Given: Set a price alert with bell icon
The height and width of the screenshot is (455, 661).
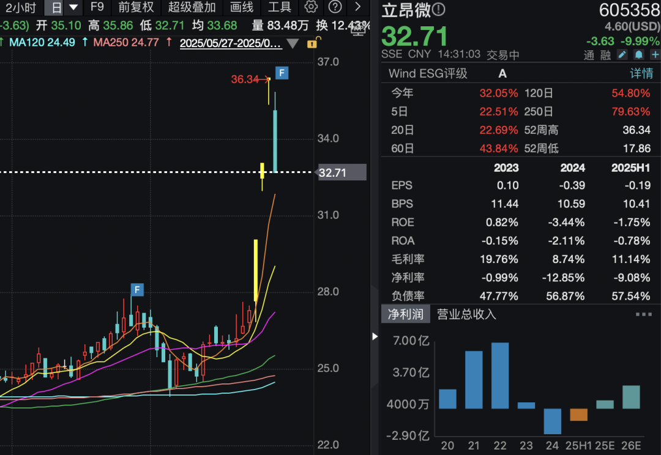Looking at the screenshot, I should pos(638,54).
